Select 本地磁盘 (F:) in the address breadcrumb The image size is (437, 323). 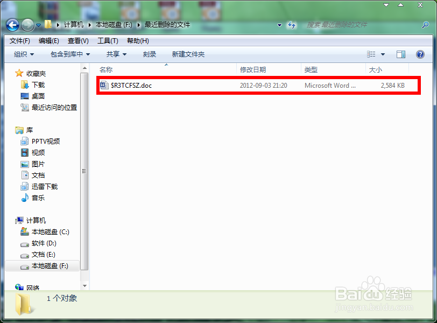point(114,25)
